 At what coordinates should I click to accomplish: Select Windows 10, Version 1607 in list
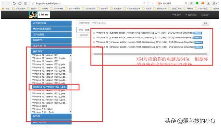45,61
